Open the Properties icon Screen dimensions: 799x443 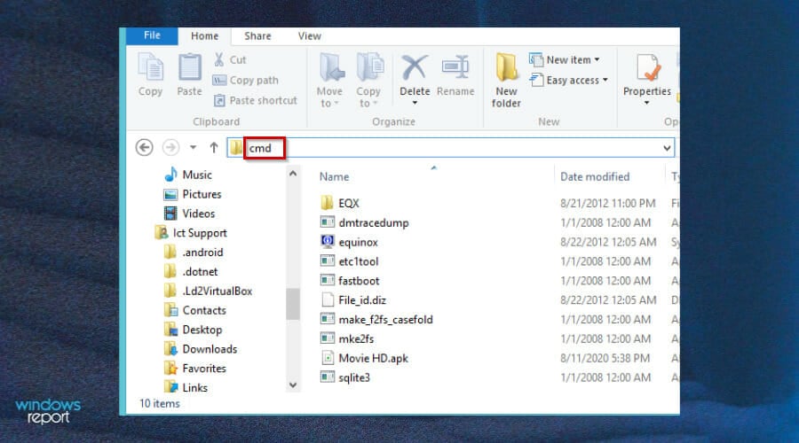pos(647,68)
